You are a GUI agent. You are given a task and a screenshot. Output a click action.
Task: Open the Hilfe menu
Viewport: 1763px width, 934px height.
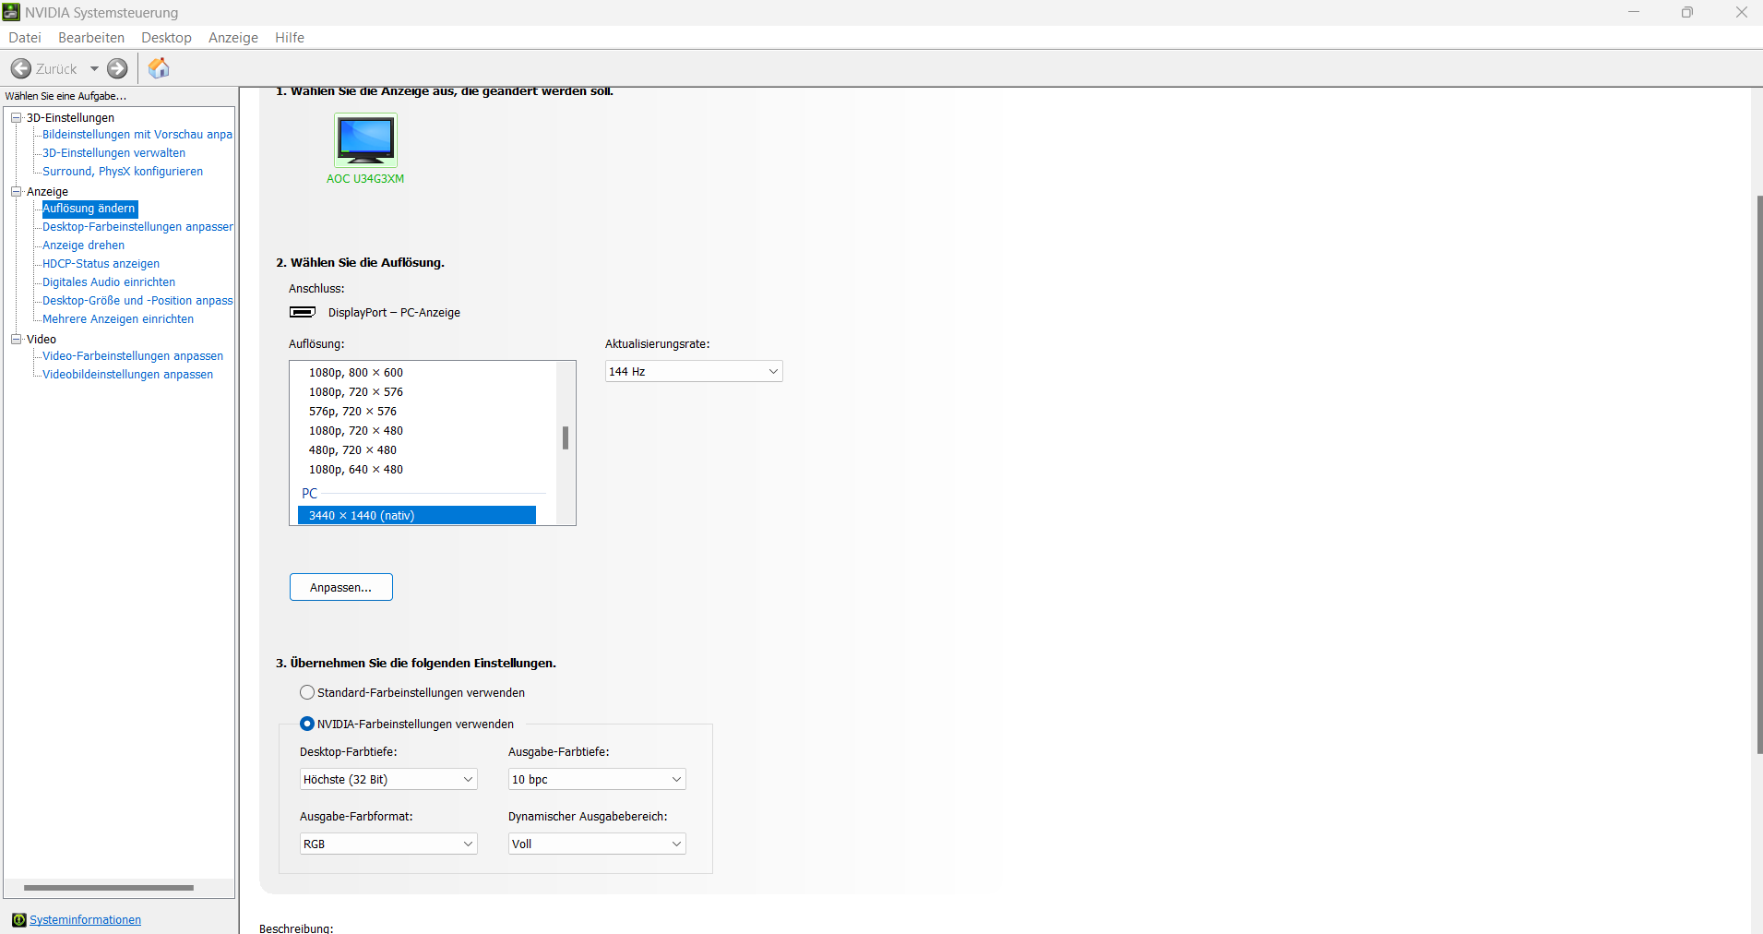[290, 38]
